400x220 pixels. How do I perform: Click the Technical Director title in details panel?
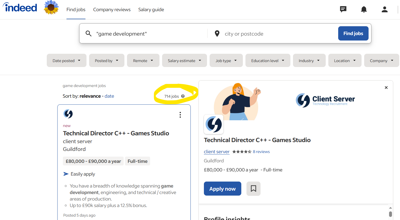[x=257, y=140]
